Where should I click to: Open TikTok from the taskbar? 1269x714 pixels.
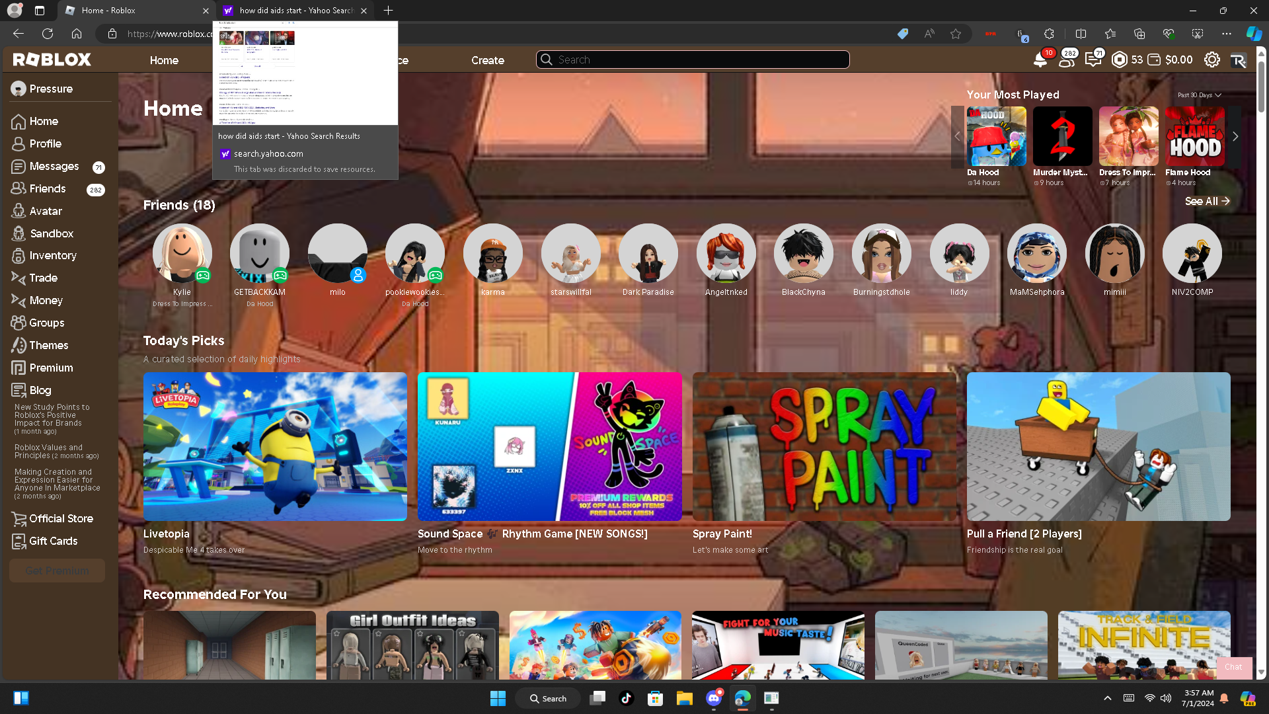[x=626, y=698]
